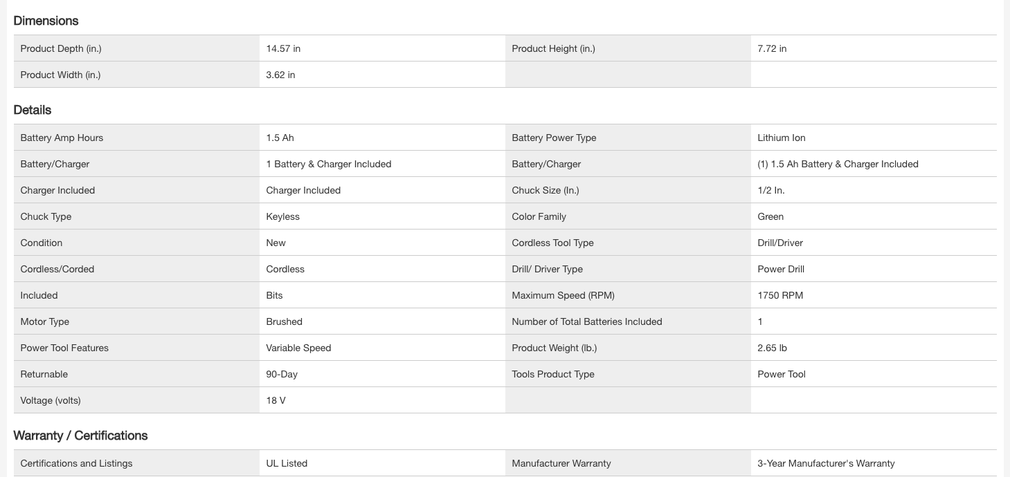Click the Details section heading
The width and height of the screenshot is (1010, 477).
(x=33, y=110)
